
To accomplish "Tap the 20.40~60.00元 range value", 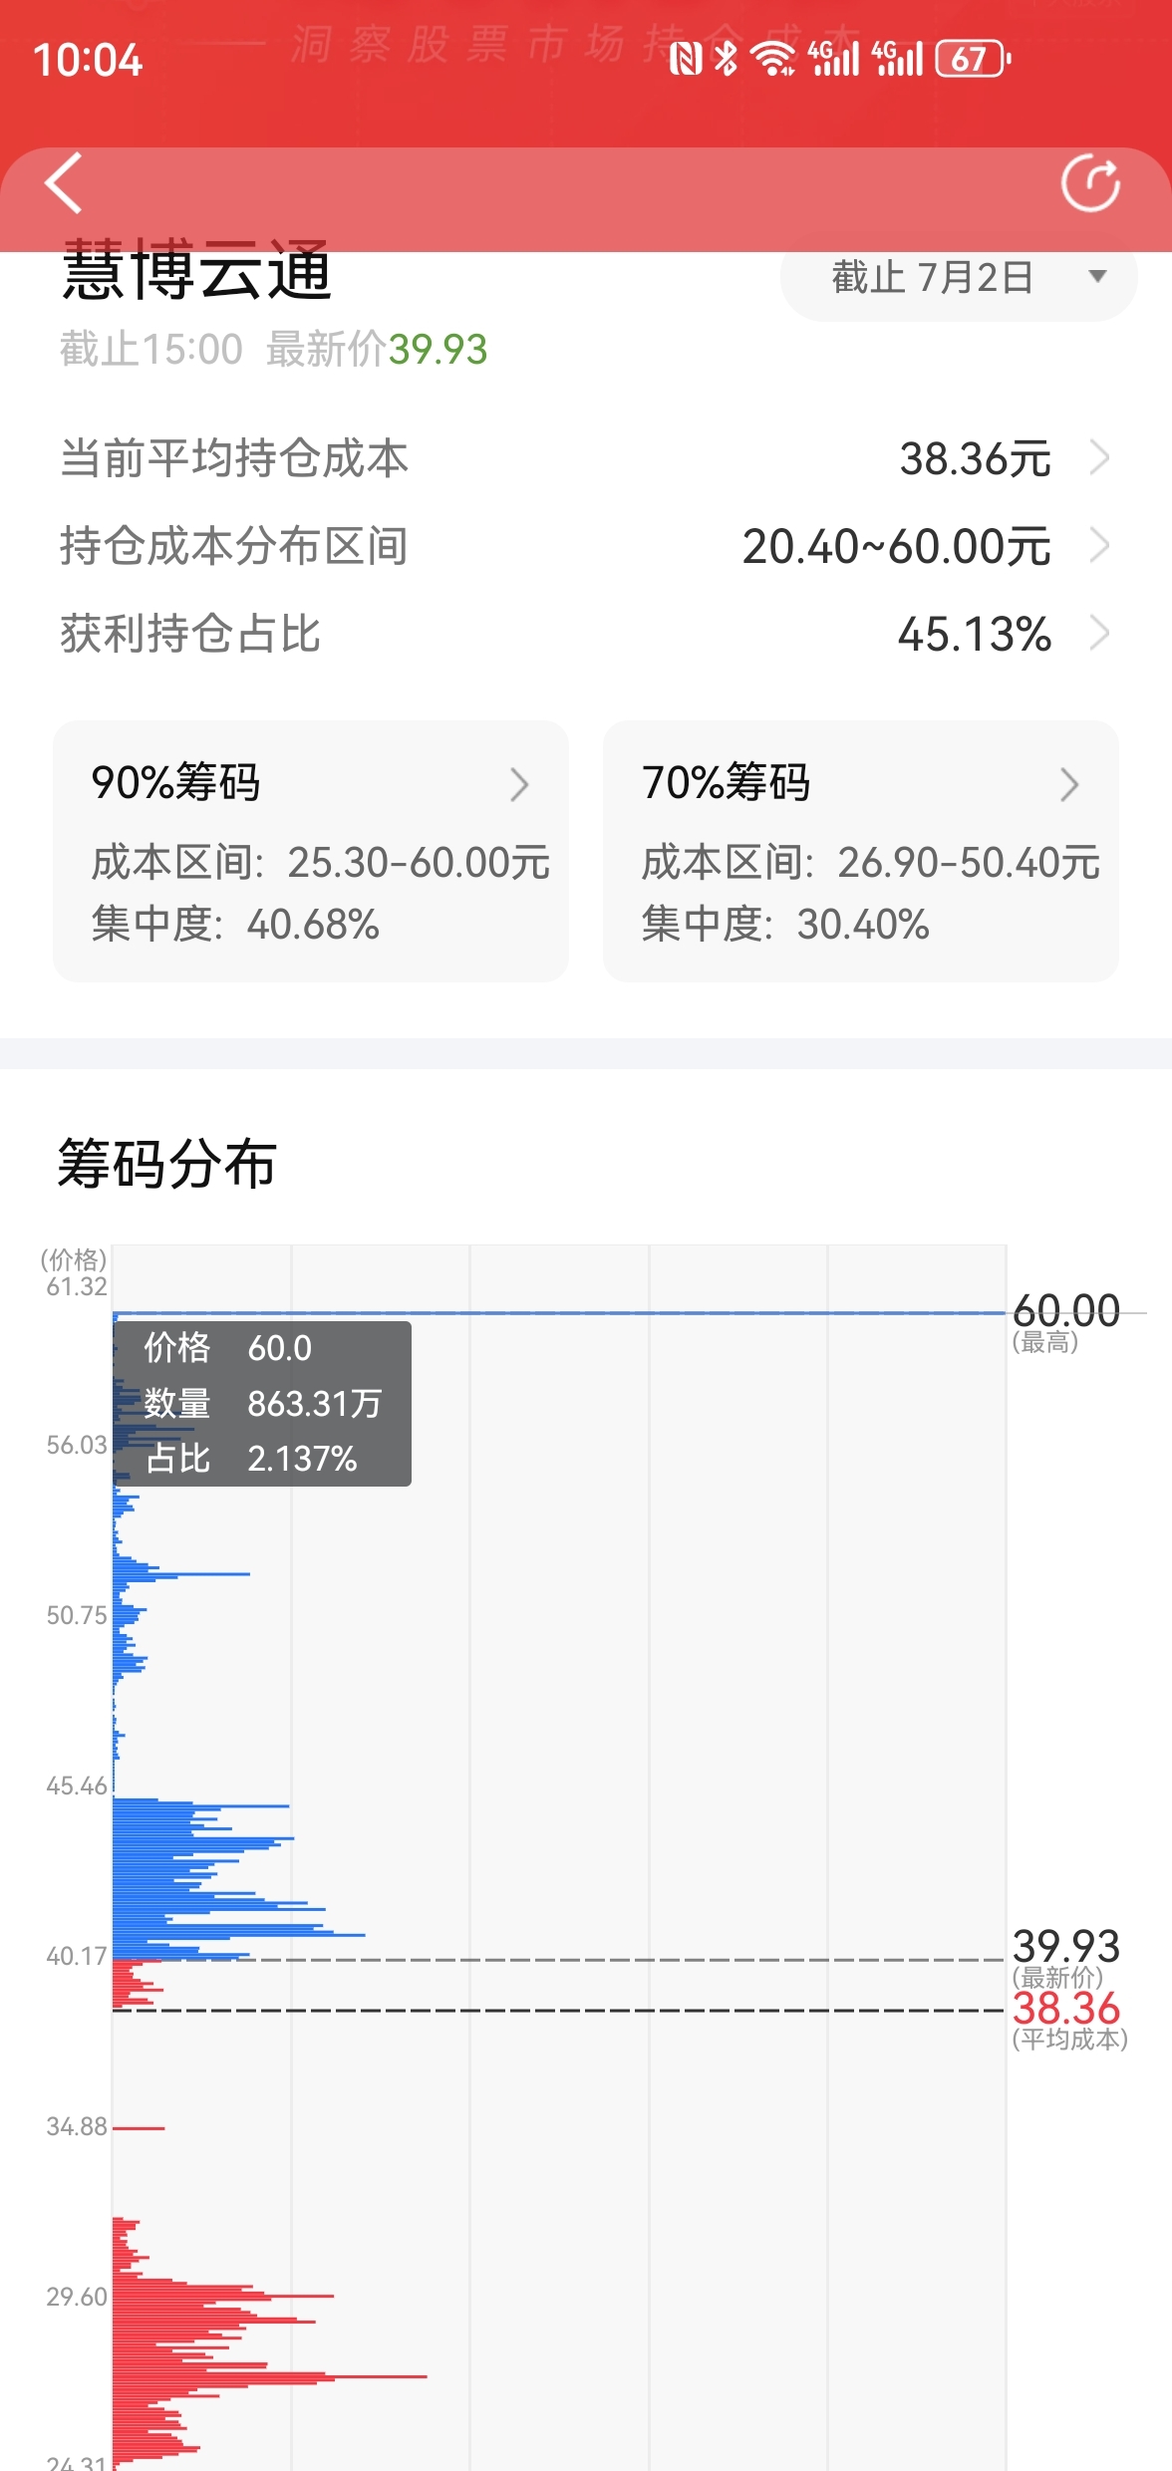I will point(897,547).
